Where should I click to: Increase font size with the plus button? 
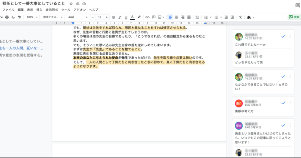pyautogui.click(x=107, y=17)
